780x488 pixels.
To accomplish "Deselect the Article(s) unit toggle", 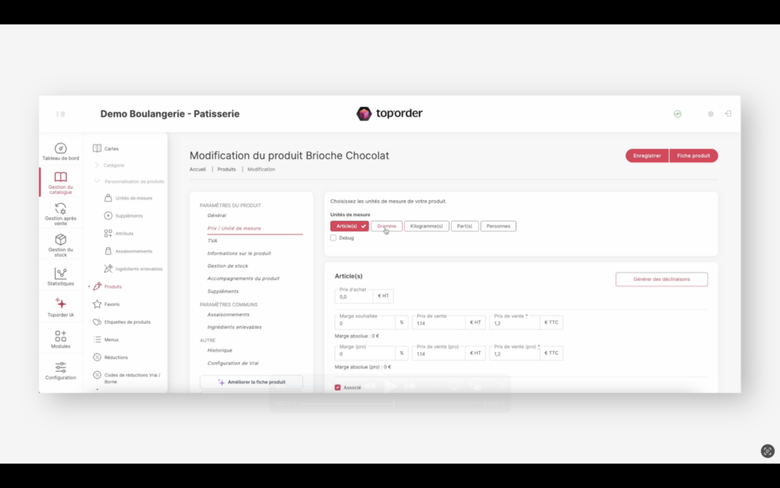I will point(350,226).
